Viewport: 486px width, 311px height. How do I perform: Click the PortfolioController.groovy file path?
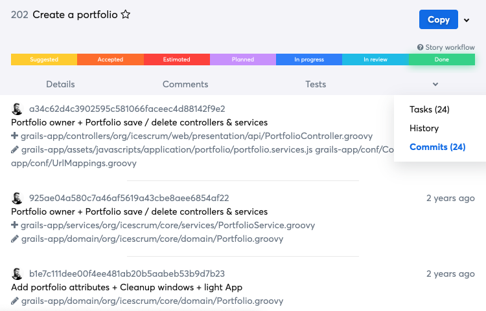click(x=196, y=136)
